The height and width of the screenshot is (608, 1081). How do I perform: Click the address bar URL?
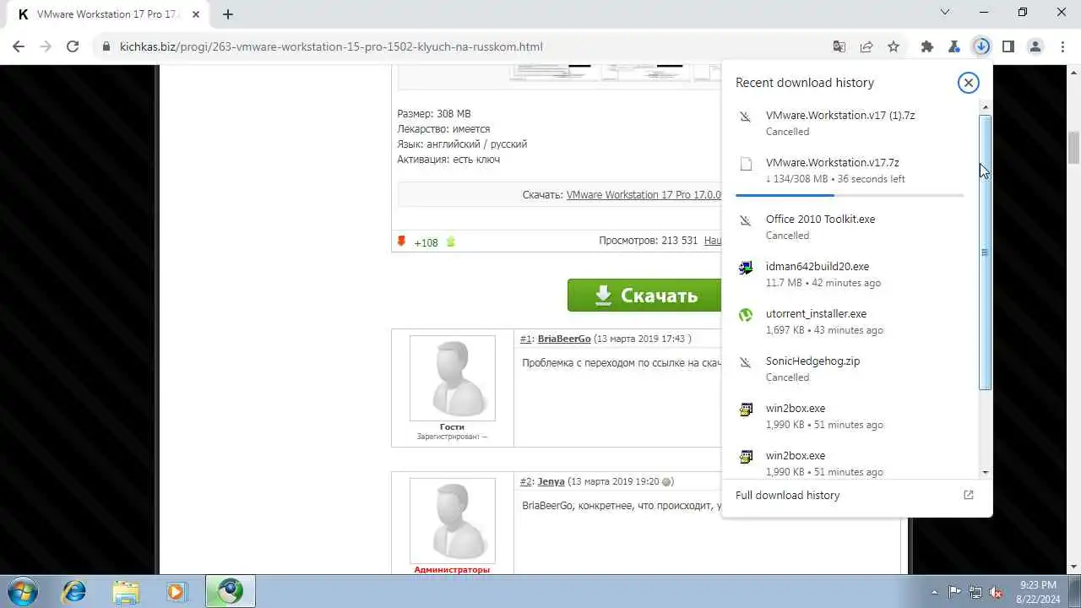(x=331, y=46)
